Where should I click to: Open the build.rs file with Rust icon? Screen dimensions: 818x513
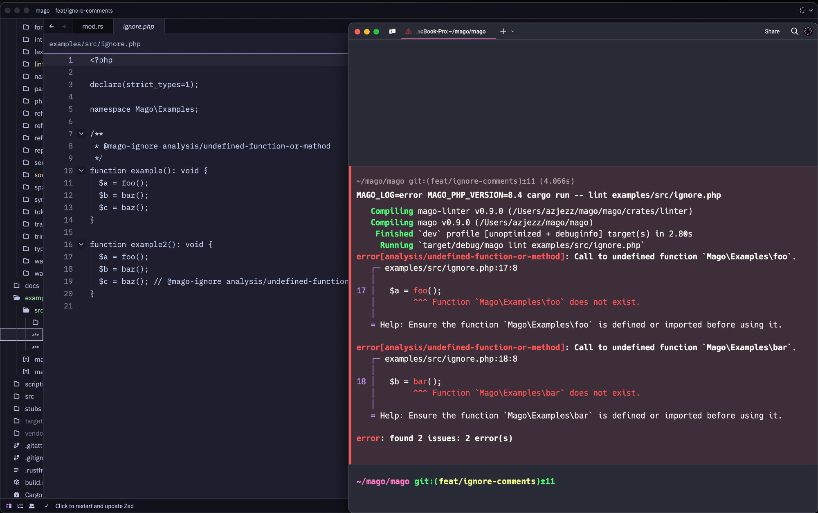click(x=27, y=482)
